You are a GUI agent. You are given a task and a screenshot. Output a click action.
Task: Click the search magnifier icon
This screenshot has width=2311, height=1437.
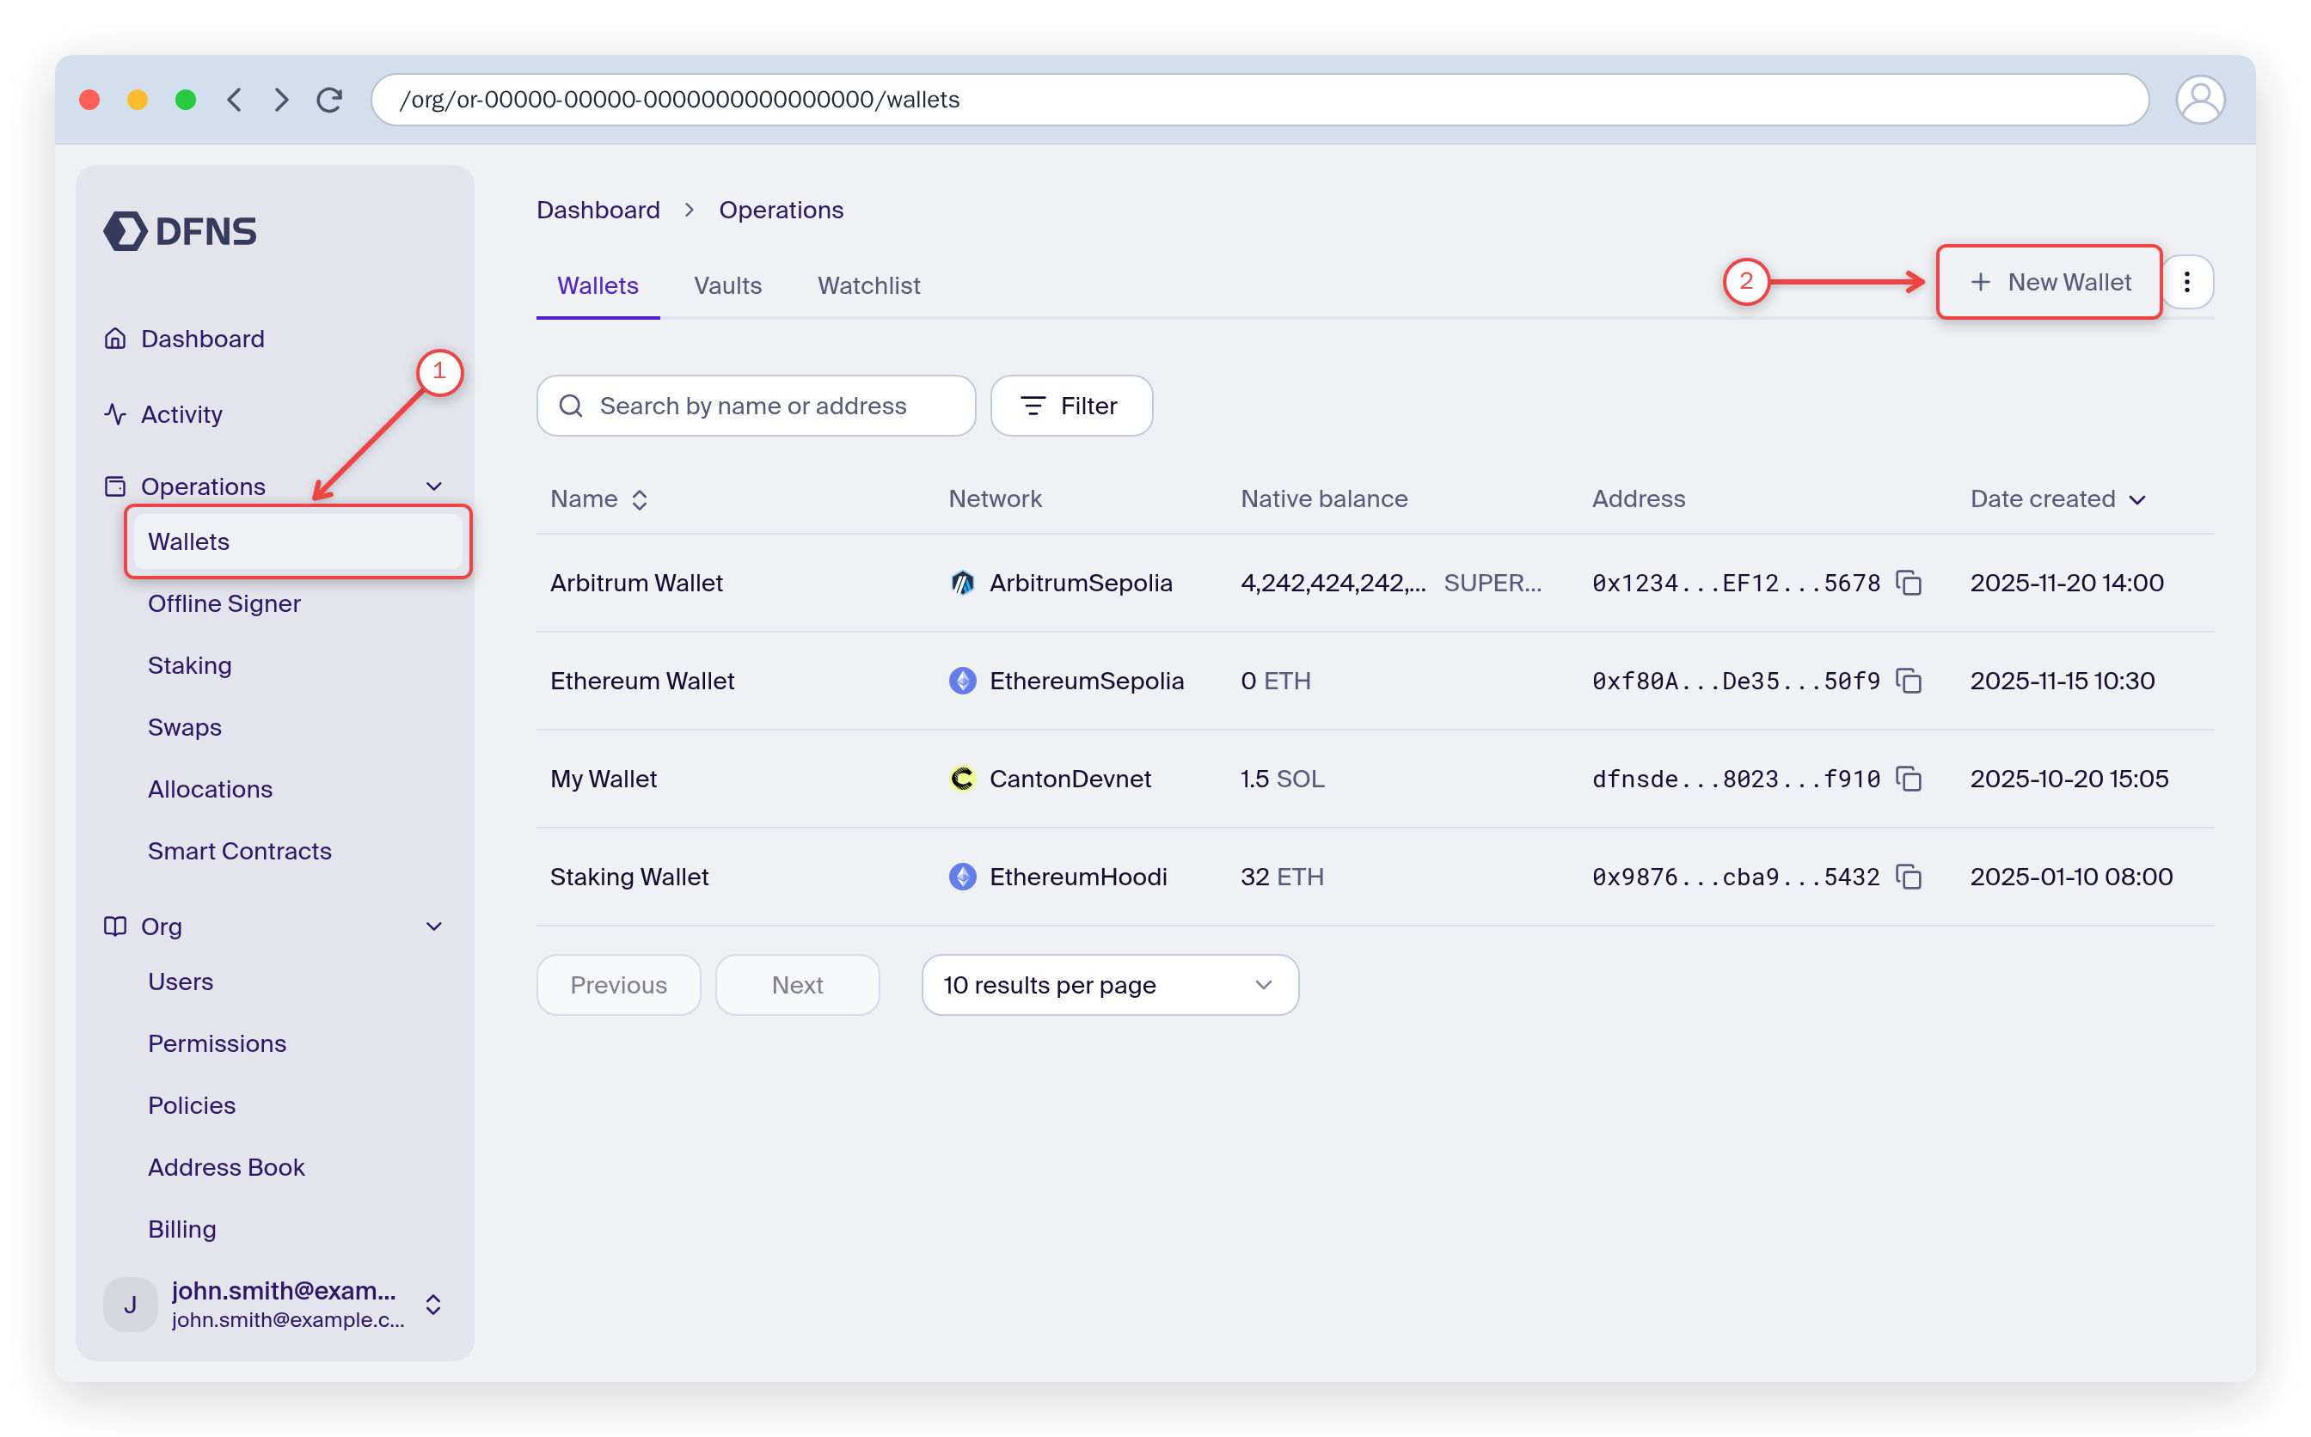(570, 406)
